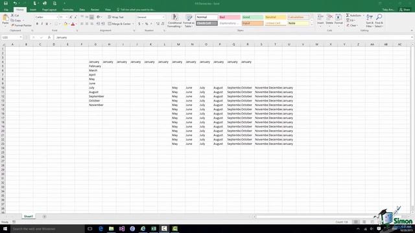Open the File menu tab
The width and height of the screenshot is (415, 233).
pyautogui.click(x=6, y=10)
